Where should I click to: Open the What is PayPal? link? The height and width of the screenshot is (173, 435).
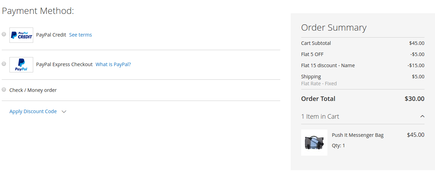pos(113,64)
